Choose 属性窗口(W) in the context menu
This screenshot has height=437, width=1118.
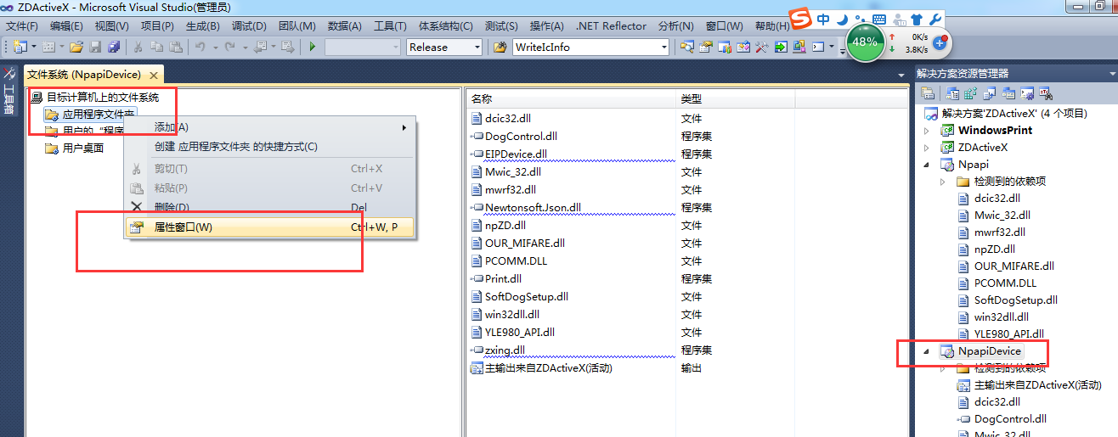point(270,227)
